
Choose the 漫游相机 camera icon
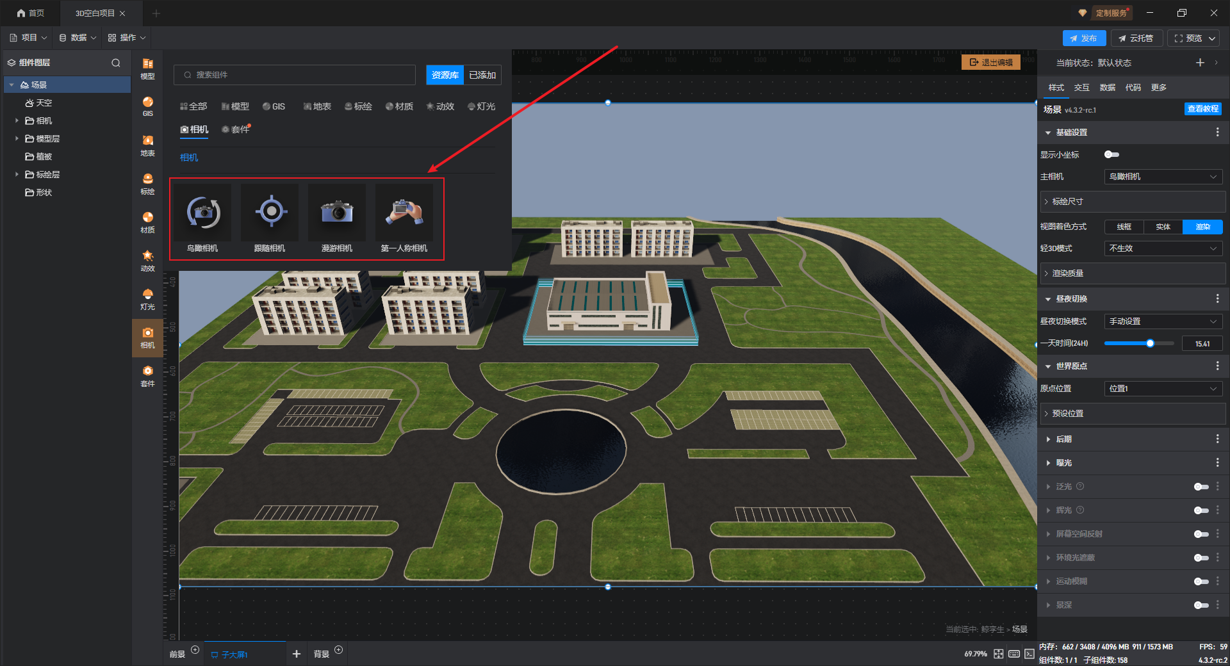coord(337,213)
